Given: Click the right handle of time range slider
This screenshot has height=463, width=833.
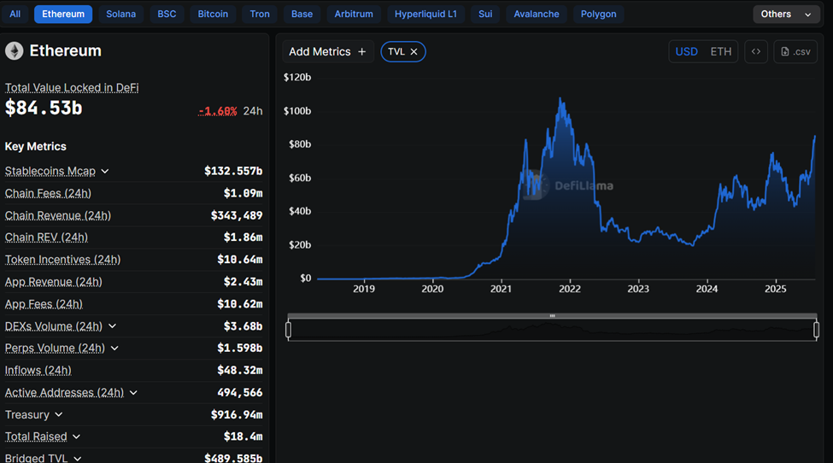Looking at the screenshot, I should [x=817, y=330].
